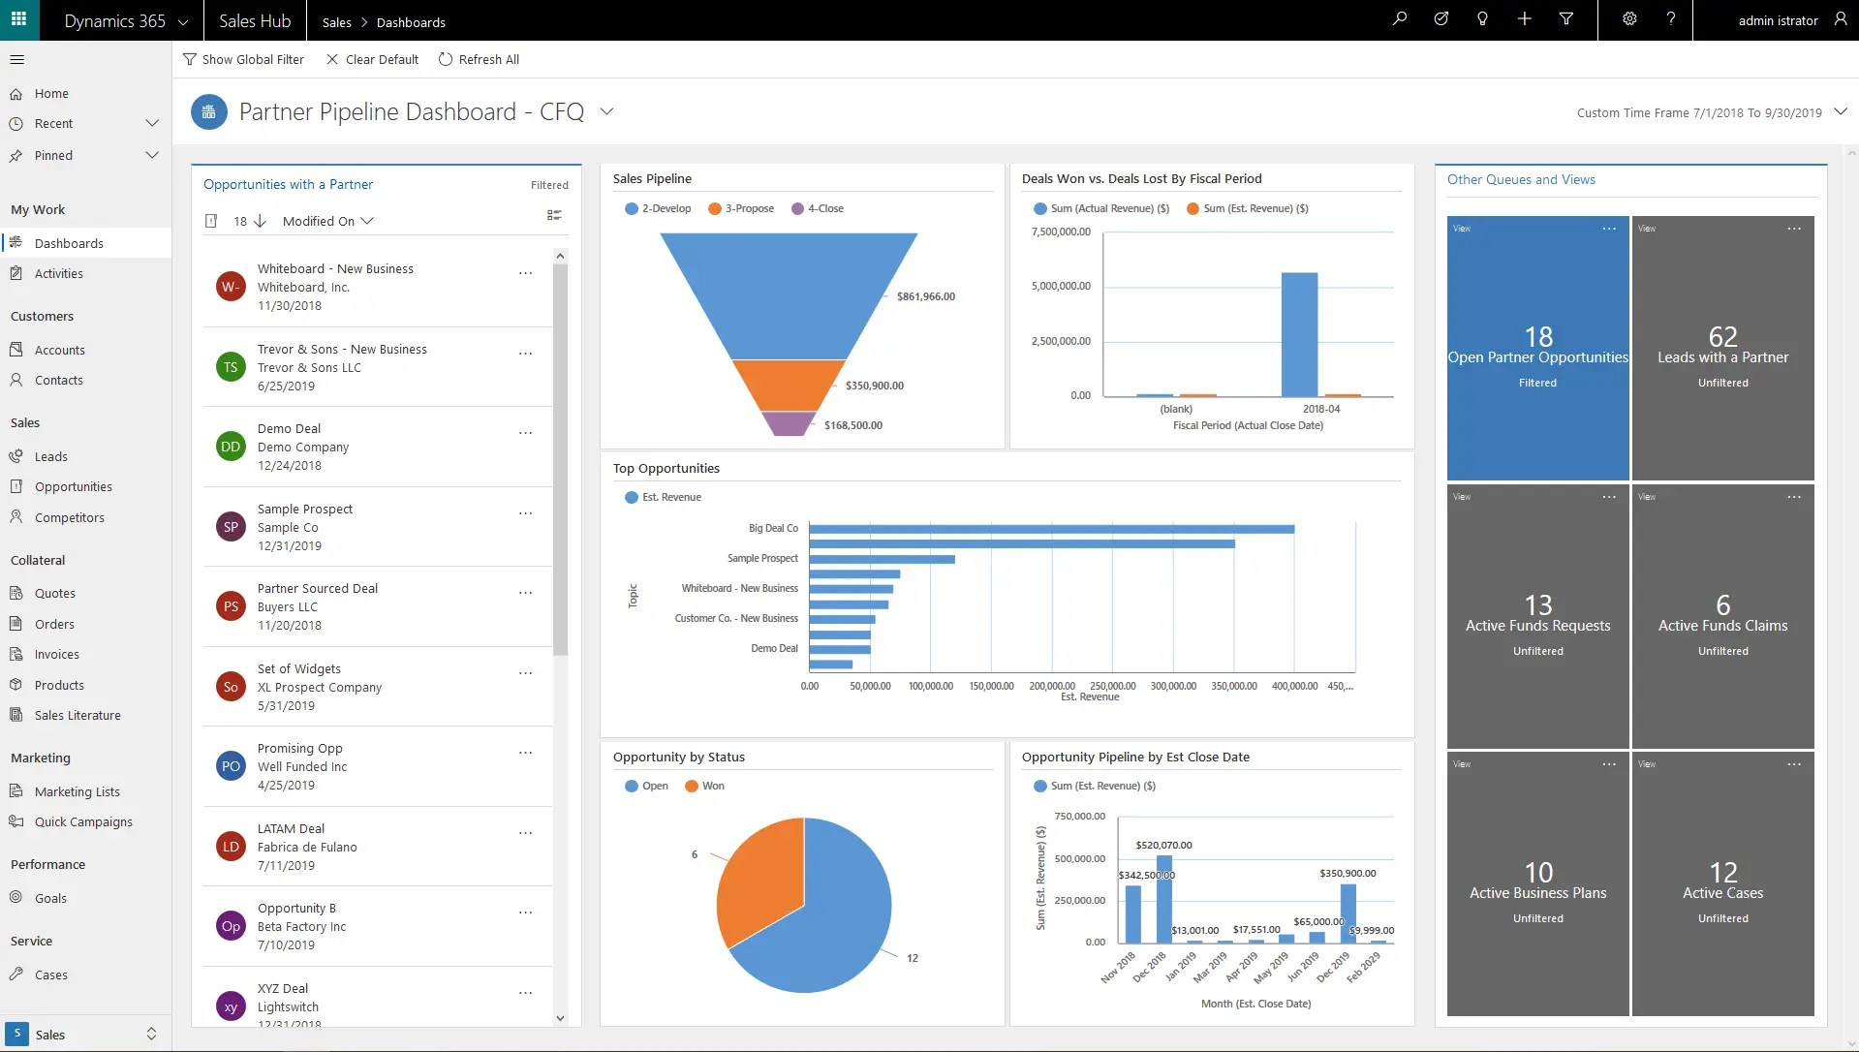
Task: Toggle Sum (Actual Revenue) legend in Deals Won chart
Action: click(x=1101, y=208)
